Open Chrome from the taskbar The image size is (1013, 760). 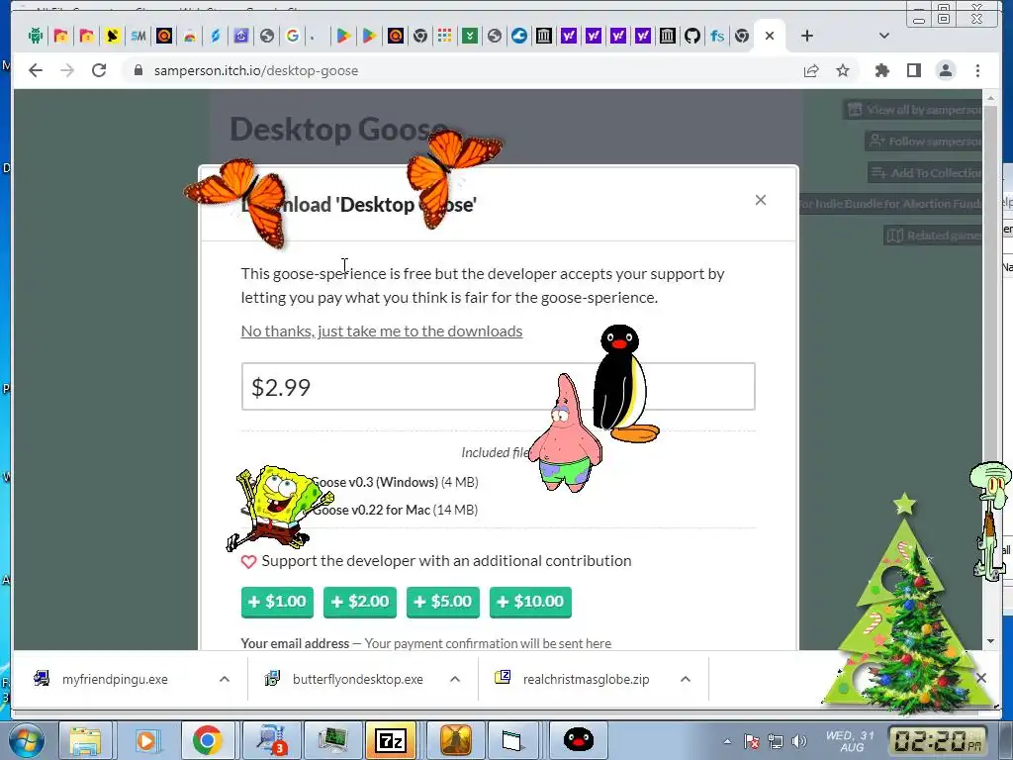(x=207, y=740)
